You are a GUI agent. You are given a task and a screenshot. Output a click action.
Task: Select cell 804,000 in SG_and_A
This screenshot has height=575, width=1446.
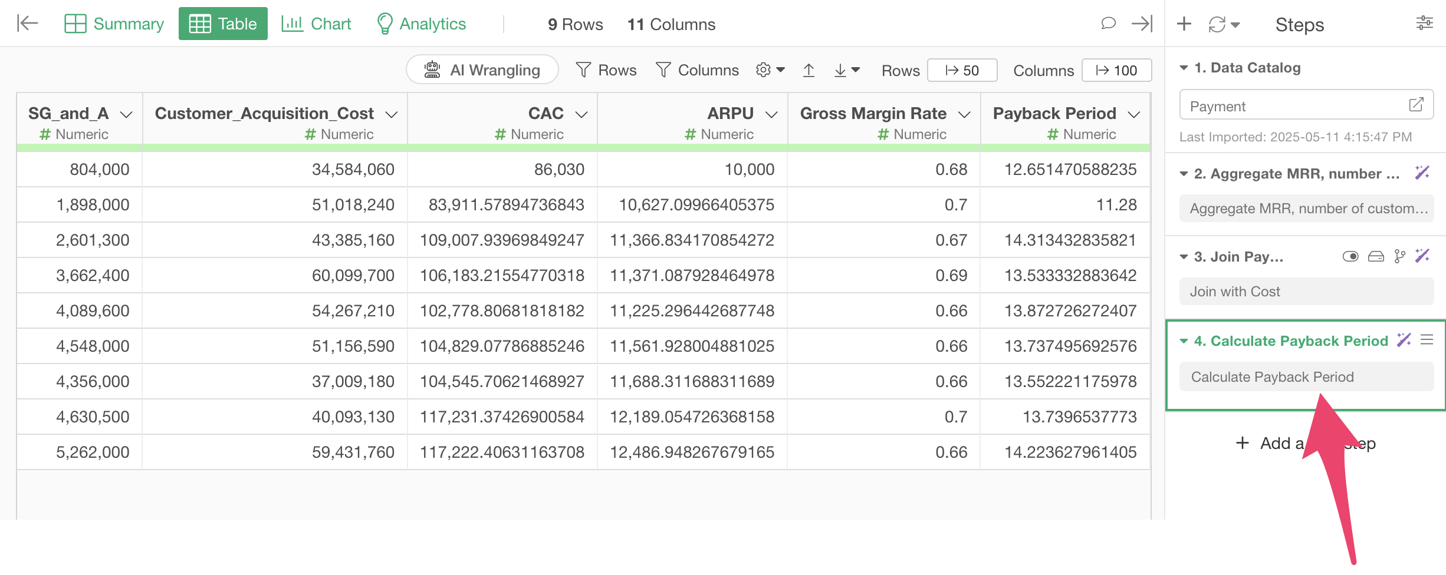pyautogui.click(x=80, y=170)
